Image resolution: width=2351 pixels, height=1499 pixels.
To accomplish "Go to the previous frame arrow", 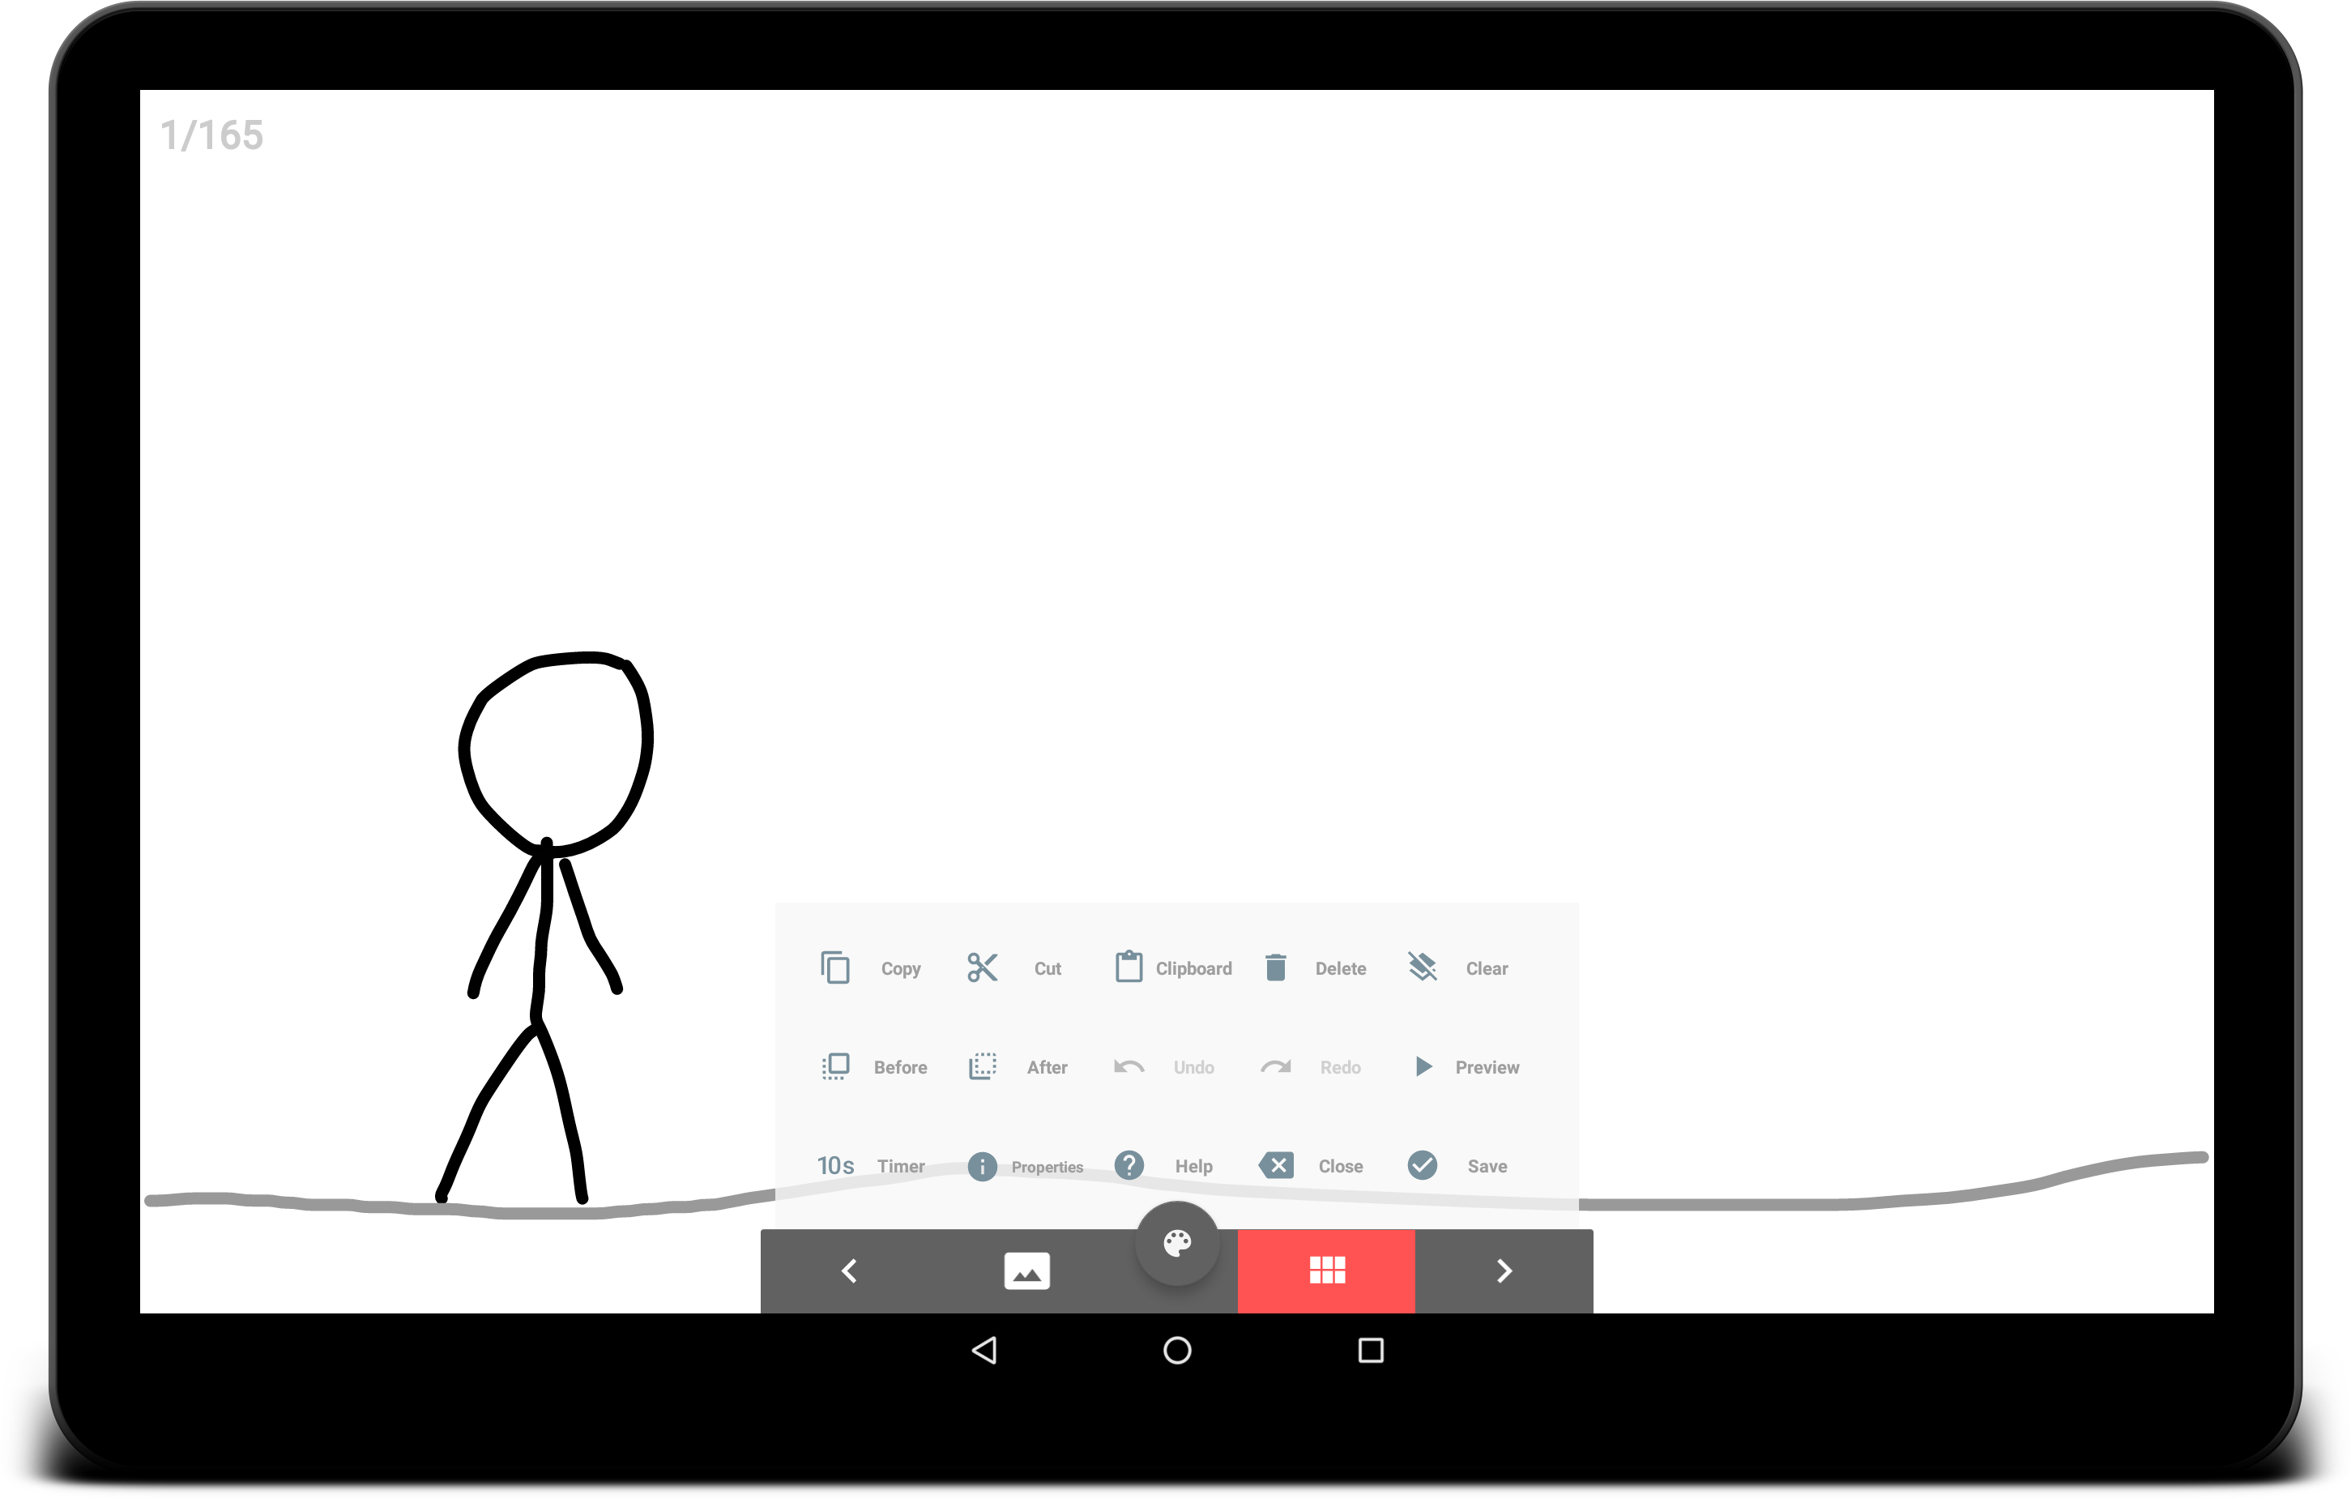I will coord(849,1271).
